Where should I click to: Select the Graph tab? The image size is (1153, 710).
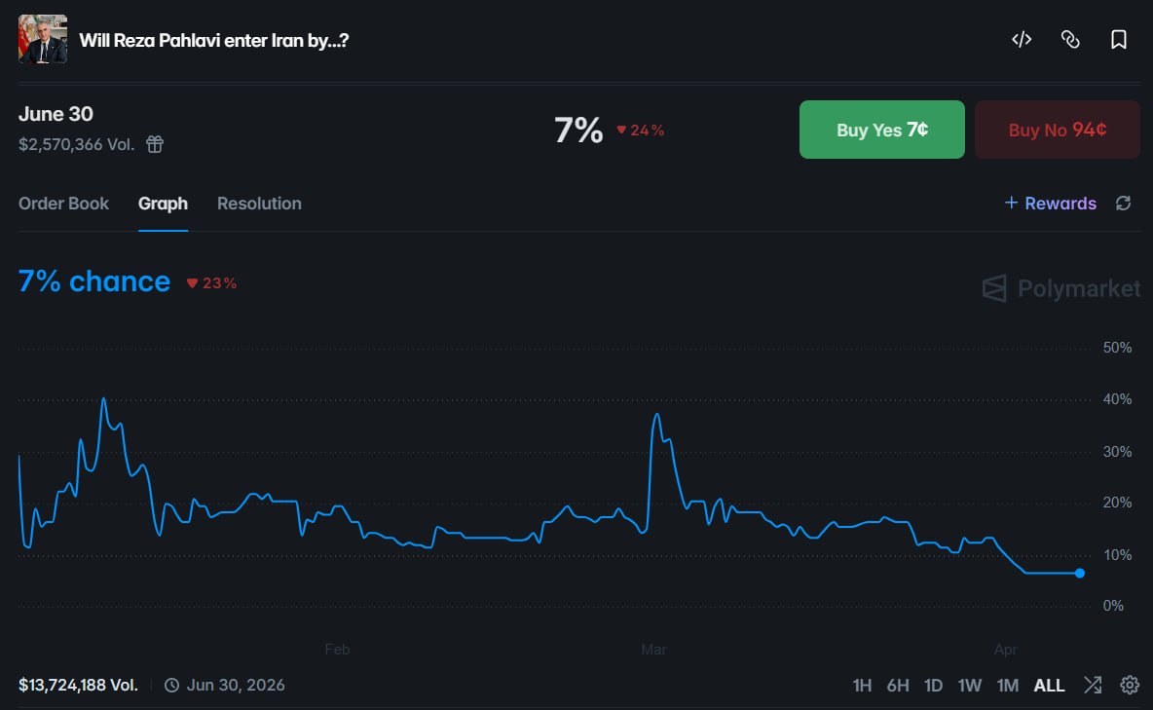163,204
